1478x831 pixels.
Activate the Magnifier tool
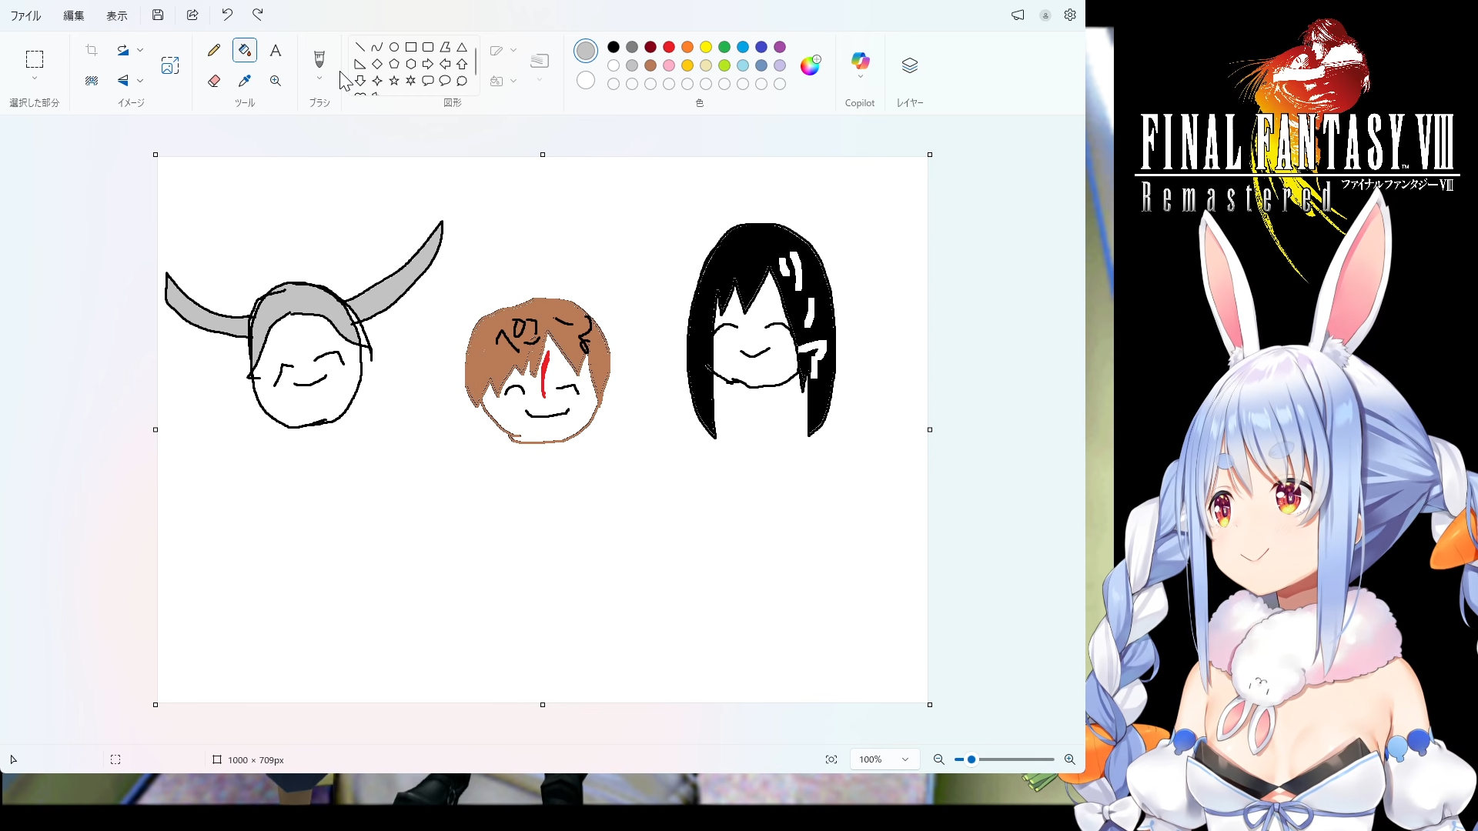[x=276, y=81]
